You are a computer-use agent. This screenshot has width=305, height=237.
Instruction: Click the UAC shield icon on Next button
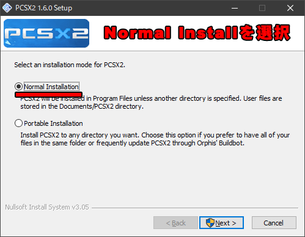(x=210, y=223)
